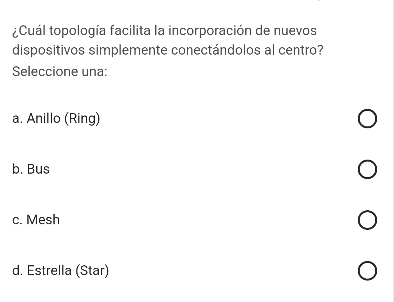Click the 'c. Mesh' answer label
394x302 pixels.
click(x=35, y=220)
